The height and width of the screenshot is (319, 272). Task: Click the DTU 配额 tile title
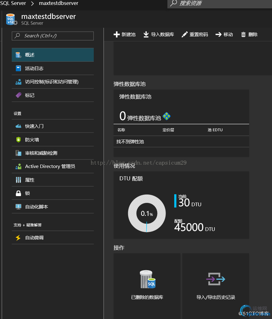(x=131, y=178)
